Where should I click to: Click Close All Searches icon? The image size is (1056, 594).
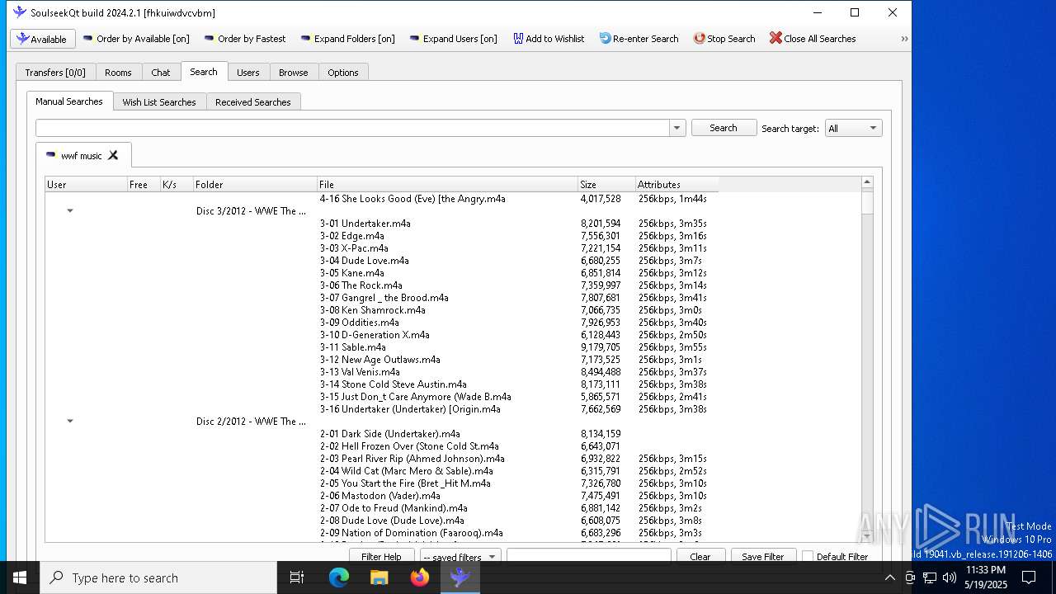point(813,39)
